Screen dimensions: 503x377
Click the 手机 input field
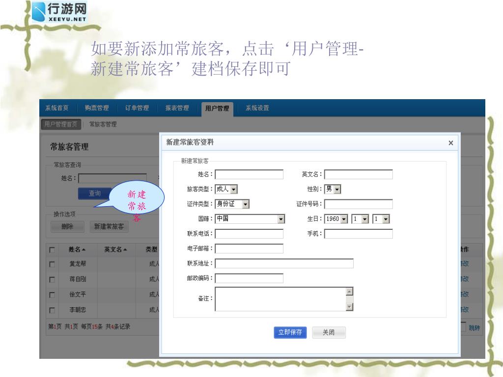pos(358,234)
